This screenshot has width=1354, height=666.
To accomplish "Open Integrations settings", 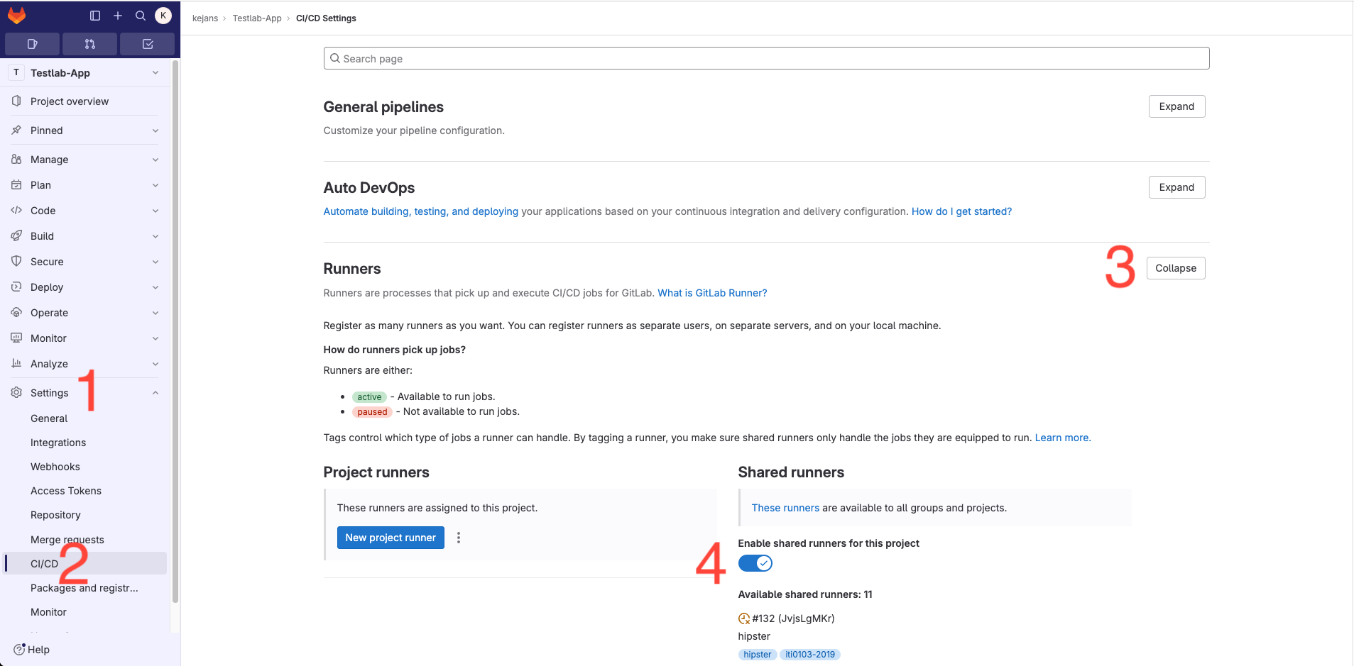I will 85,443.
